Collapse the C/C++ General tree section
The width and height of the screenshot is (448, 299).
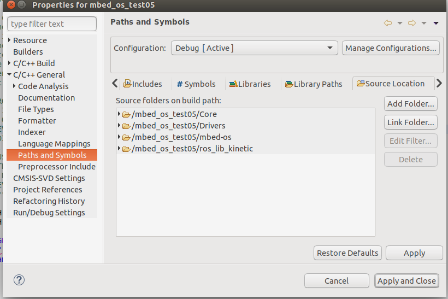coord(9,75)
